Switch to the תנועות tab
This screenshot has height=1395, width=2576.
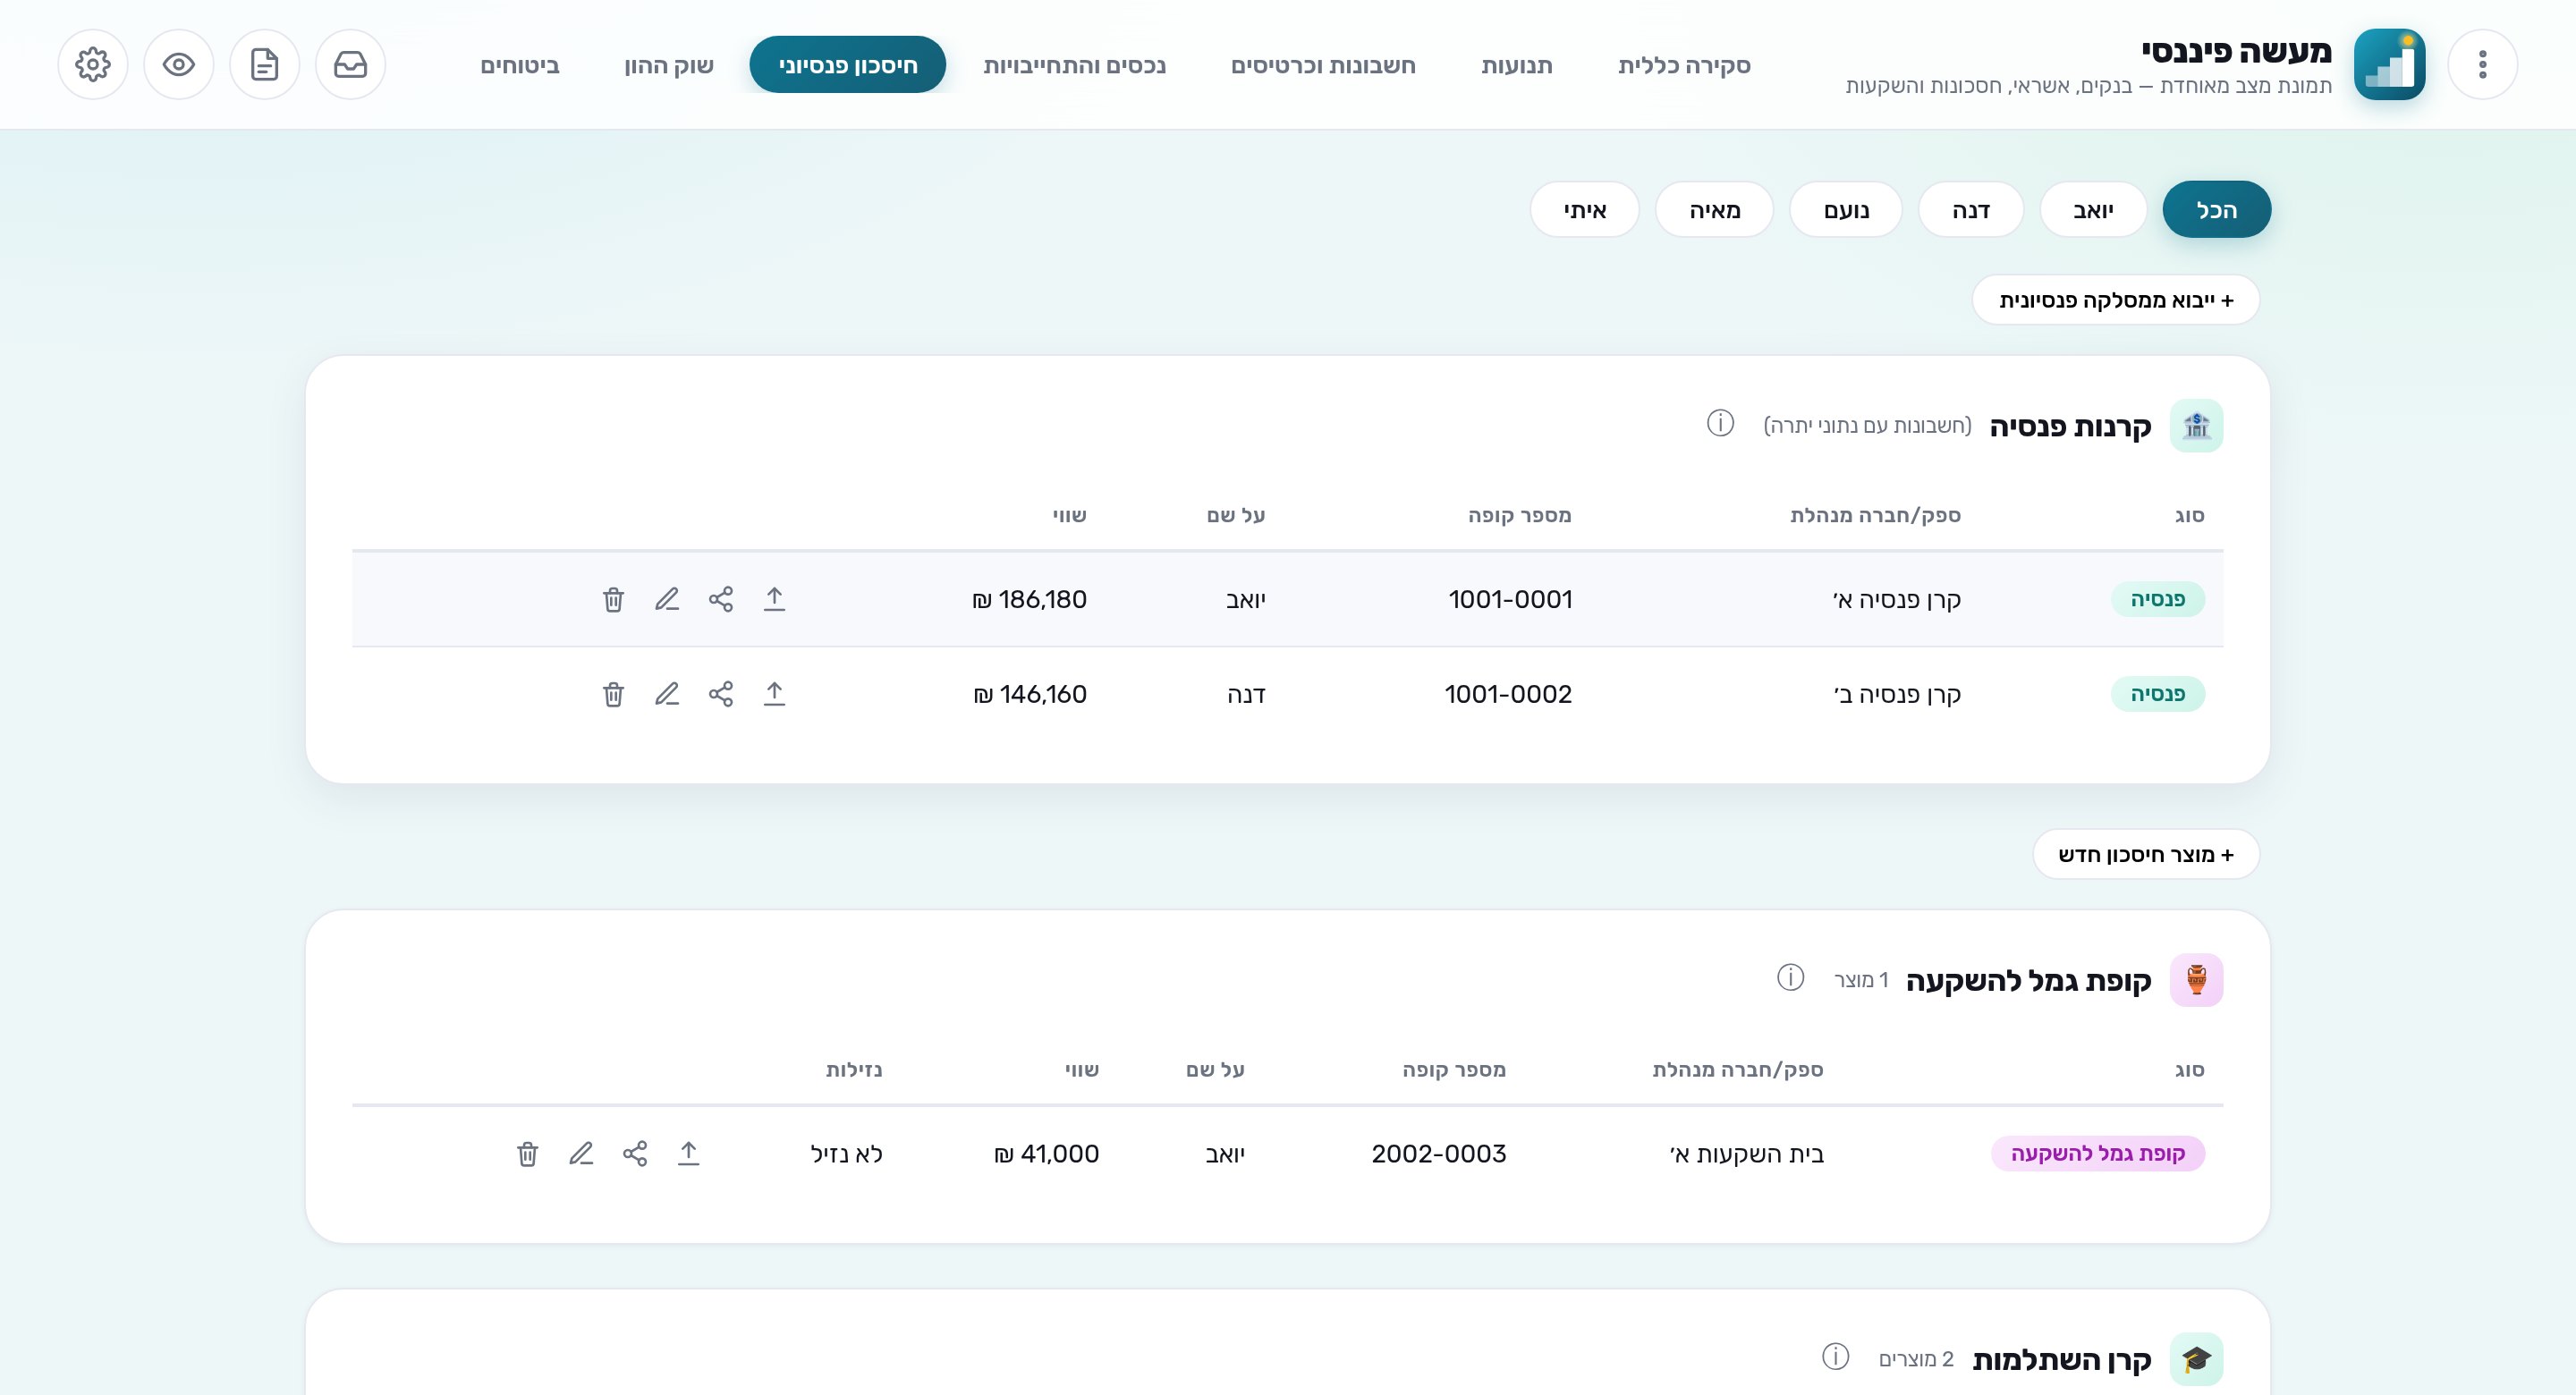coord(1517,65)
